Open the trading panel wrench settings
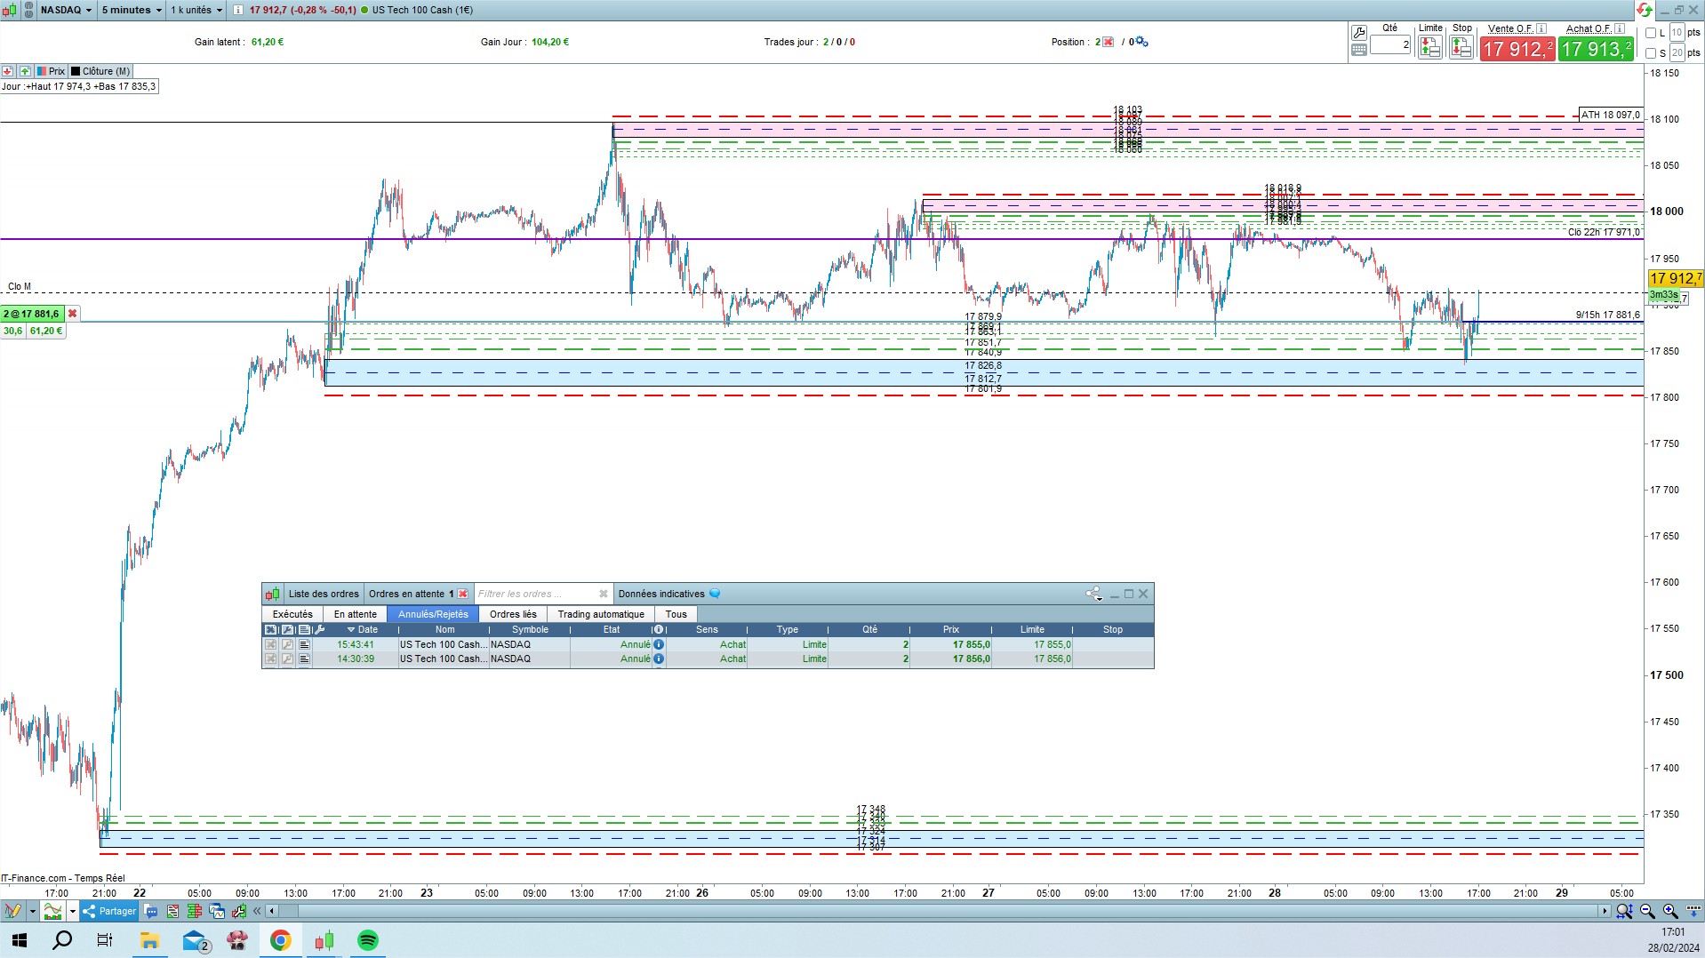Image resolution: width=1705 pixels, height=958 pixels. click(x=1358, y=33)
